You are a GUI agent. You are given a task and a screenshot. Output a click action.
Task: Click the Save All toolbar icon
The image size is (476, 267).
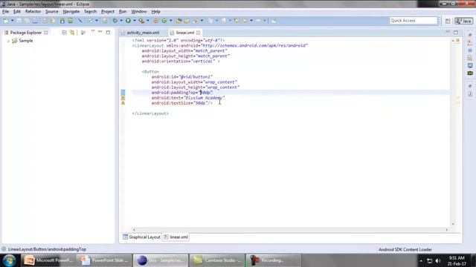pyautogui.click(x=27, y=21)
